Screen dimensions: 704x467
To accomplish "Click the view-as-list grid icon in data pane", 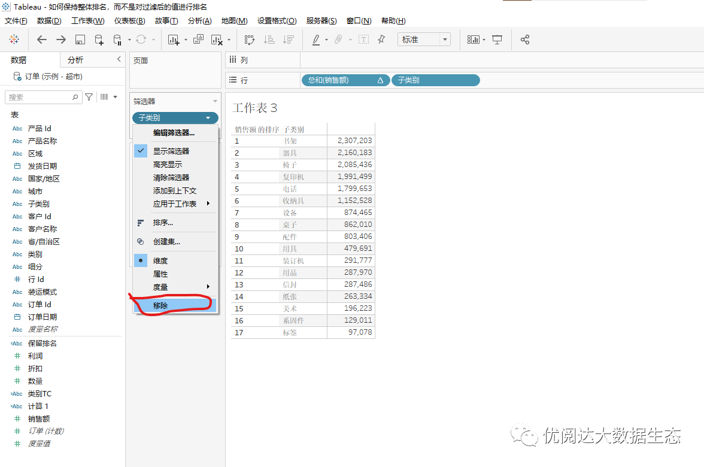I will click(x=104, y=97).
